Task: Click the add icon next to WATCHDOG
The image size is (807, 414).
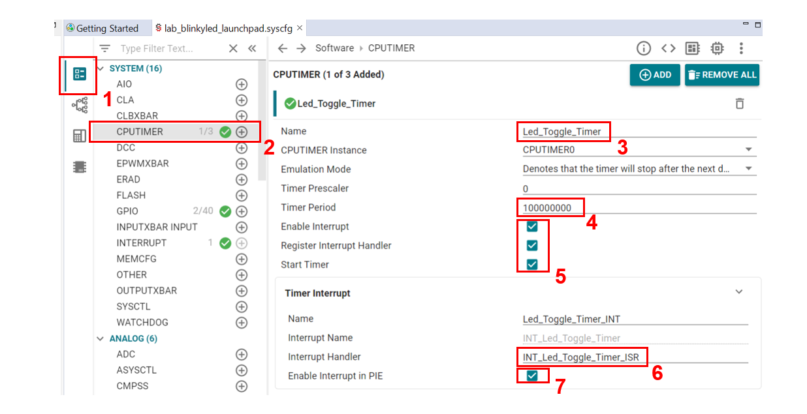Action: (242, 323)
